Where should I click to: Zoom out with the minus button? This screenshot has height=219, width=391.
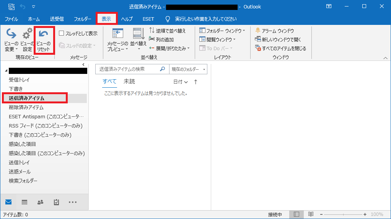pyautogui.click(x=321, y=214)
